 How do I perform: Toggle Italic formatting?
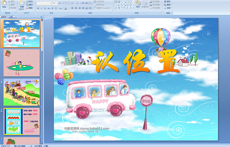point(41,8)
